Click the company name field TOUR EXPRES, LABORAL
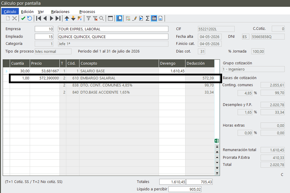The height and width of the screenshot is (193, 290). click(113, 29)
